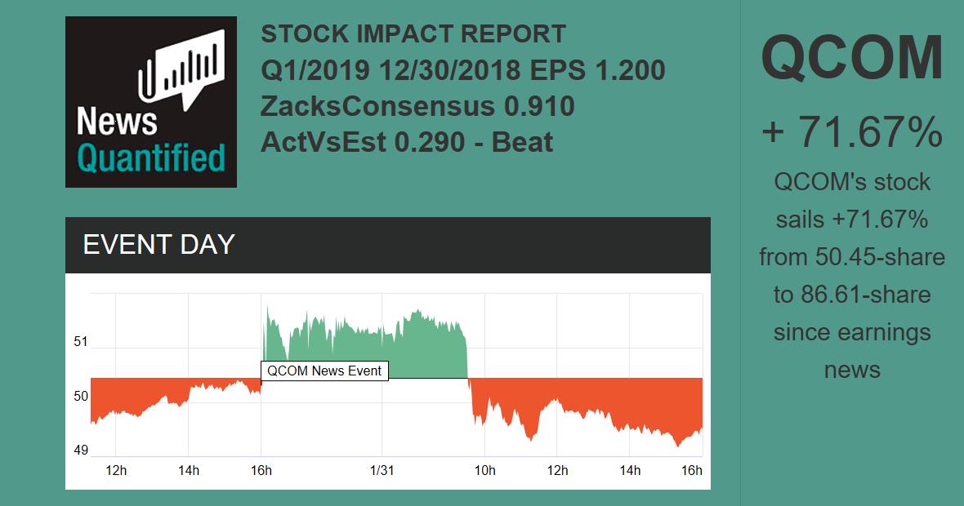Click the QCOM News Event tooltip label
This screenshot has height=506, width=964.
(x=324, y=371)
